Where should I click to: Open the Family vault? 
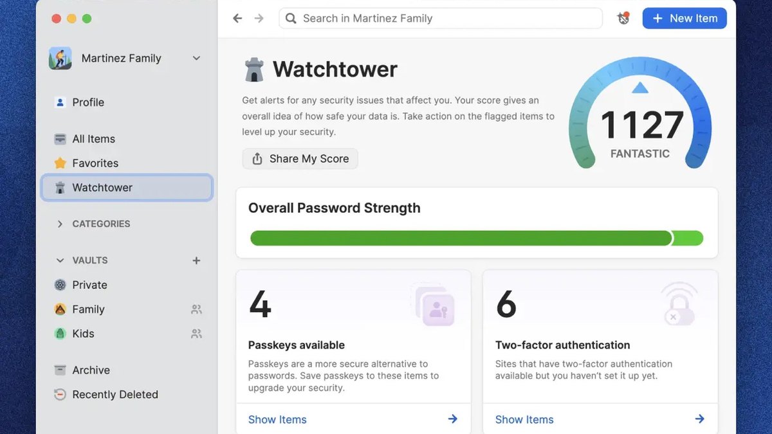127,309
